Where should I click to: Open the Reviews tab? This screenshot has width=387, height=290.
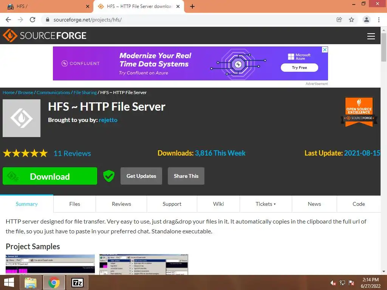[121, 204]
